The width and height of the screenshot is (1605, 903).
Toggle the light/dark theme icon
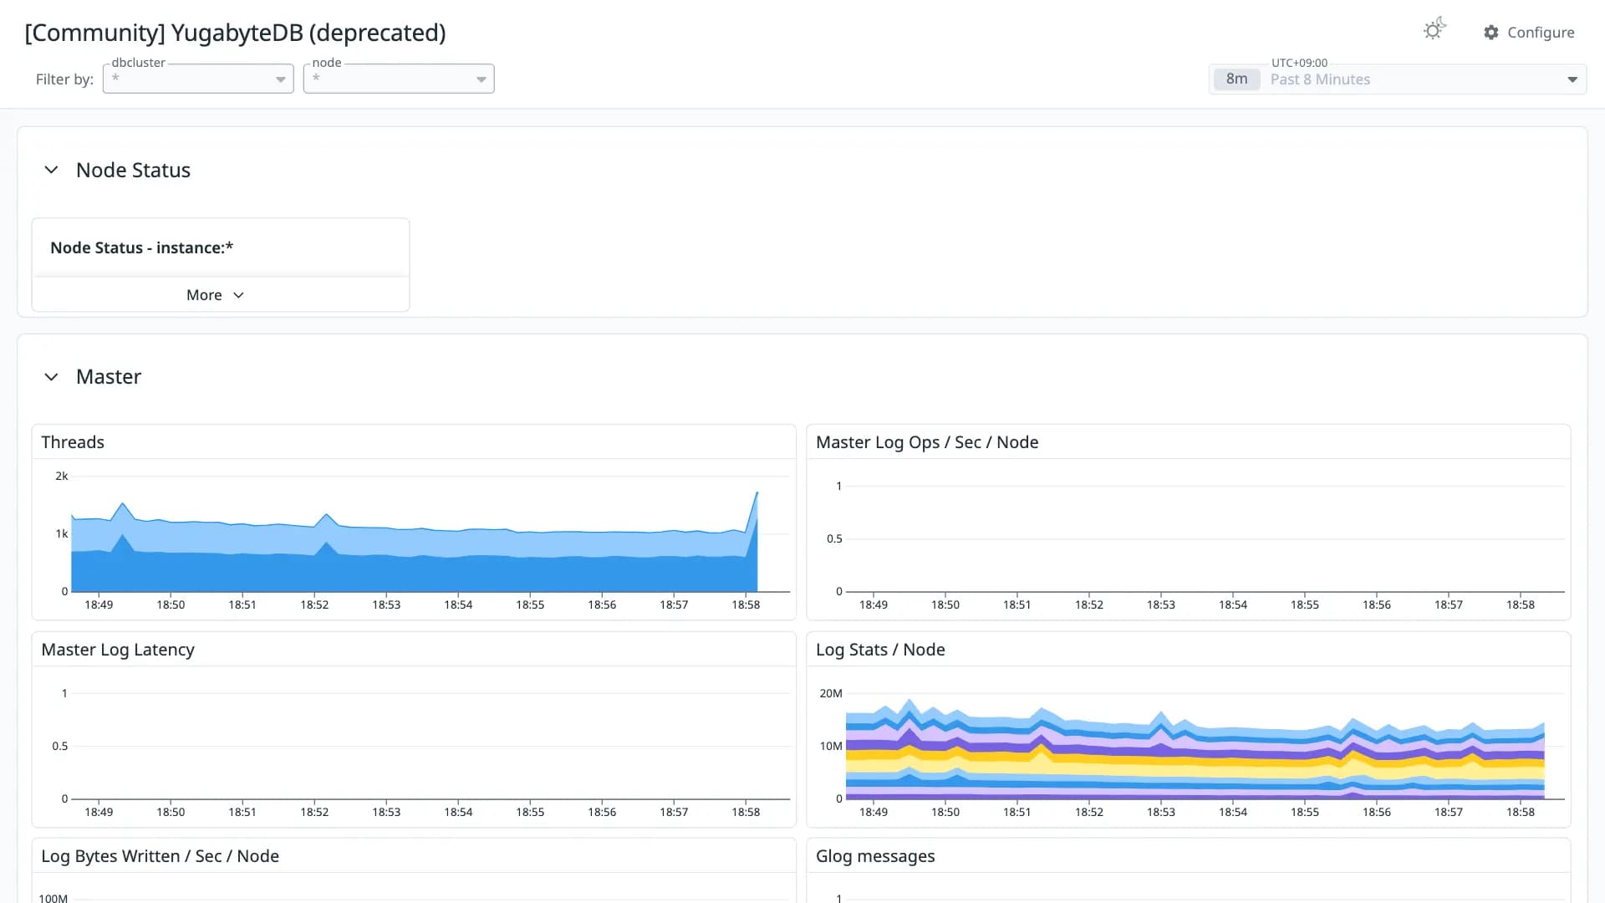pyautogui.click(x=1434, y=30)
